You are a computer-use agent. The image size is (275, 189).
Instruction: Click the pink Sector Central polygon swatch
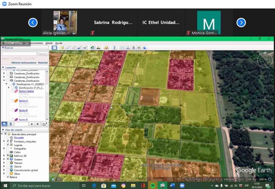coord(16,91)
